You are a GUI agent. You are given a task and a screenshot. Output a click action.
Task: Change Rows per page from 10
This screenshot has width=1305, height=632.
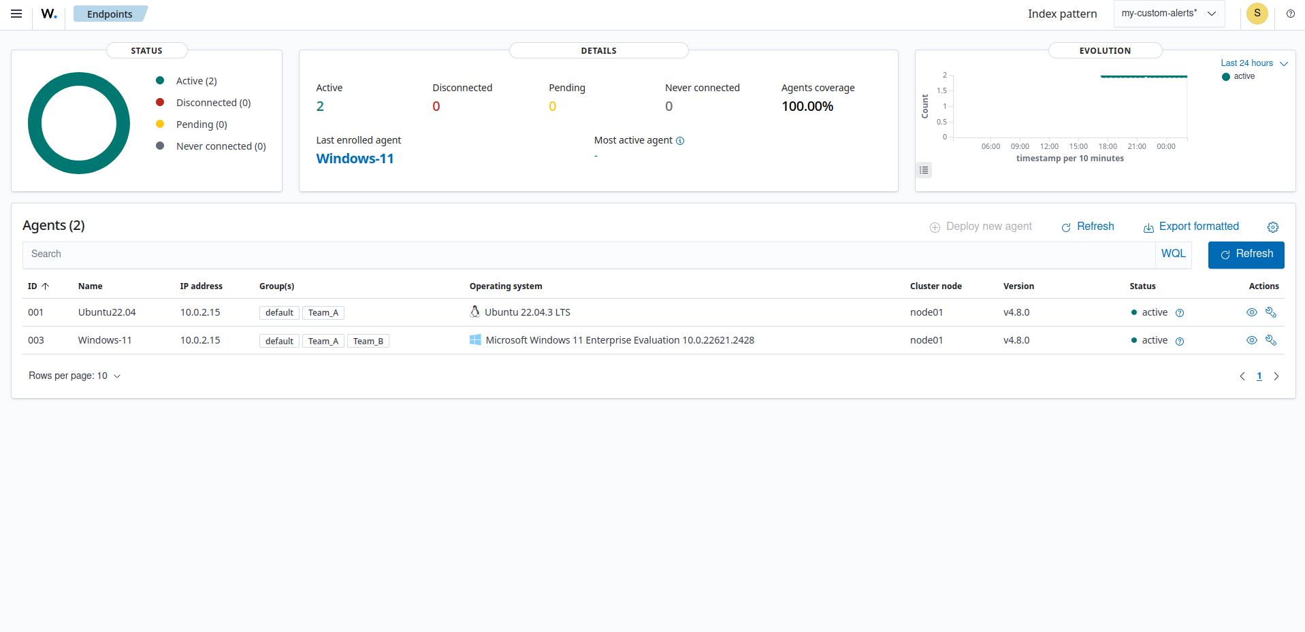(x=74, y=376)
